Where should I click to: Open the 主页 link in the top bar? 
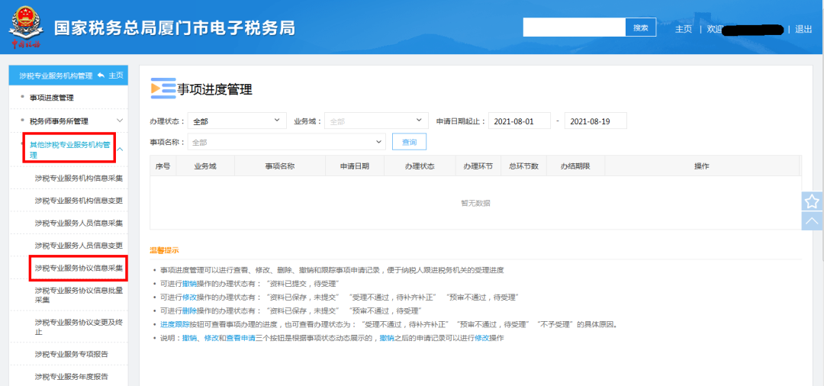683,30
